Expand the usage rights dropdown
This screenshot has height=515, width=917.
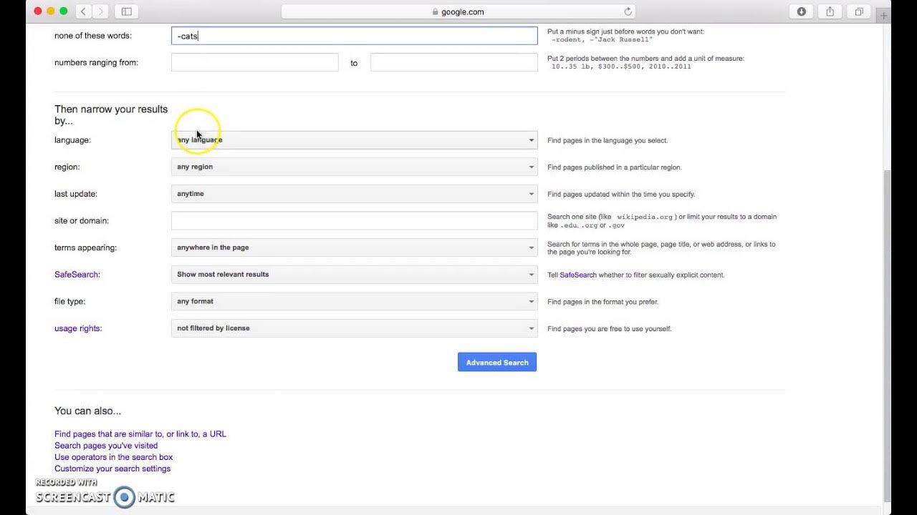pyautogui.click(x=354, y=328)
